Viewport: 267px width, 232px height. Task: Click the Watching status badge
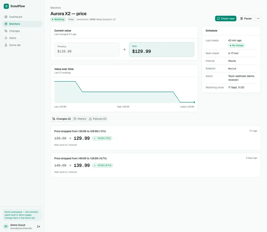coord(58,19)
